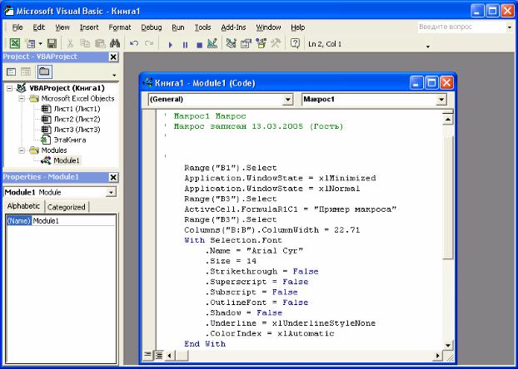Screen dimensions: 518x369
Task: Switch to the Alphabetic properties tab
Action: click(23, 206)
